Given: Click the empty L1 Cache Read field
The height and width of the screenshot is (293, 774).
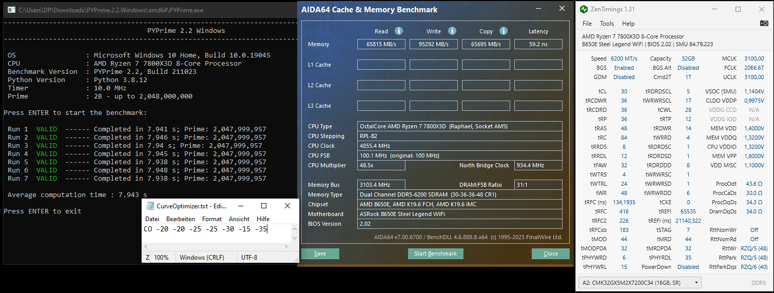Looking at the screenshot, I should tap(381, 65).
